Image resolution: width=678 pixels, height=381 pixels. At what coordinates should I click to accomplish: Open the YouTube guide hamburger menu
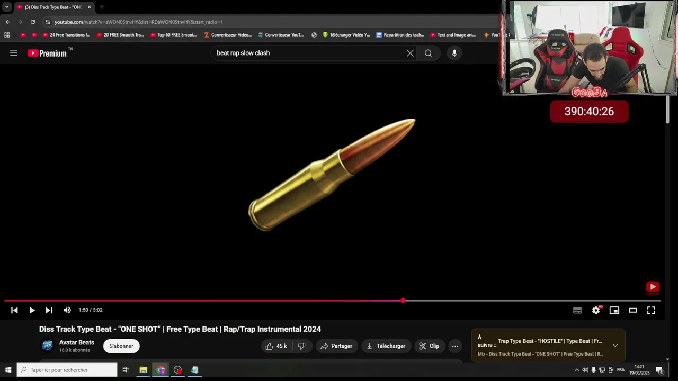tap(14, 53)
